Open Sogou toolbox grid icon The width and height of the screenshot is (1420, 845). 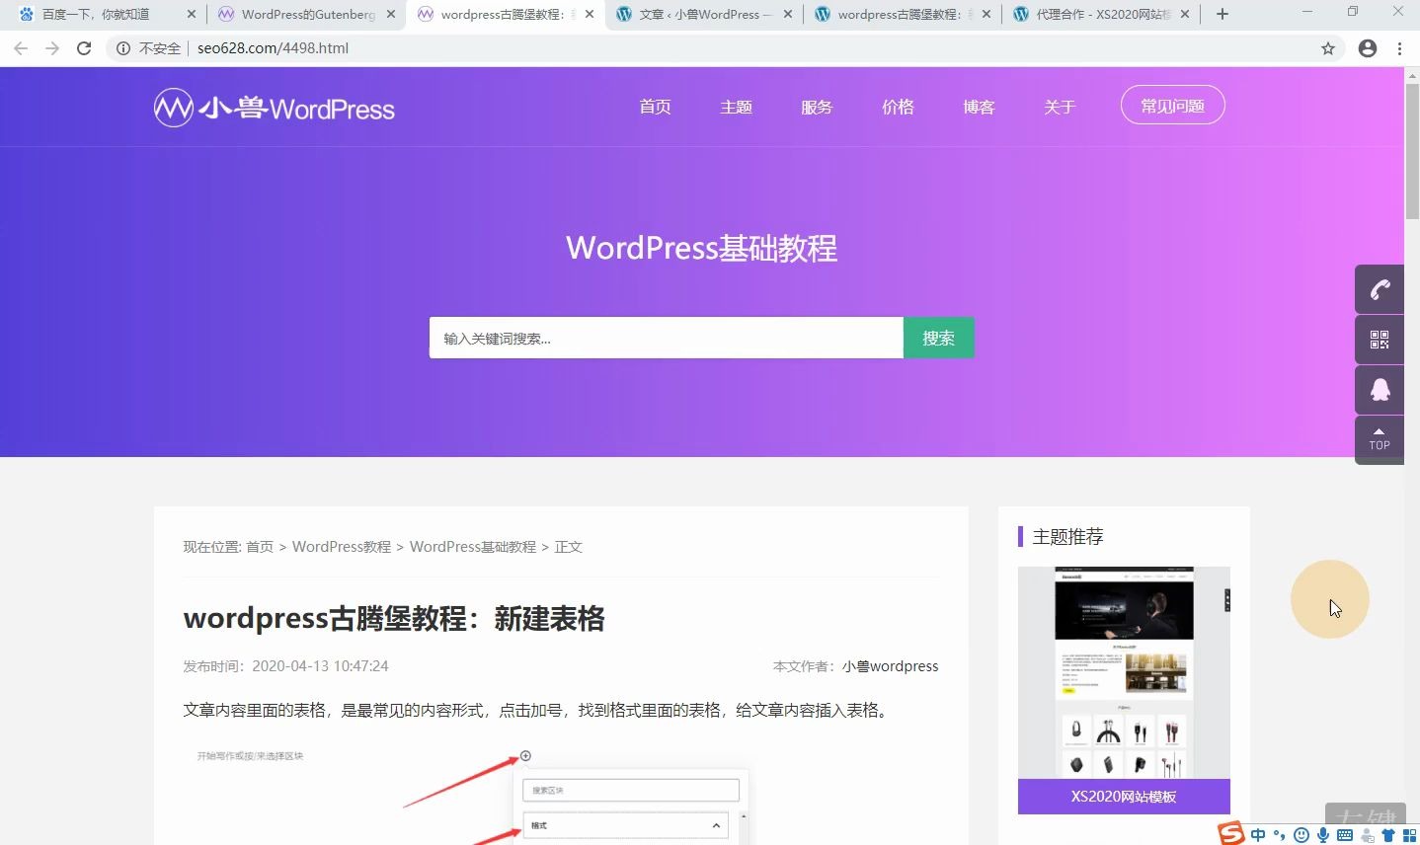pos(1410,835)
